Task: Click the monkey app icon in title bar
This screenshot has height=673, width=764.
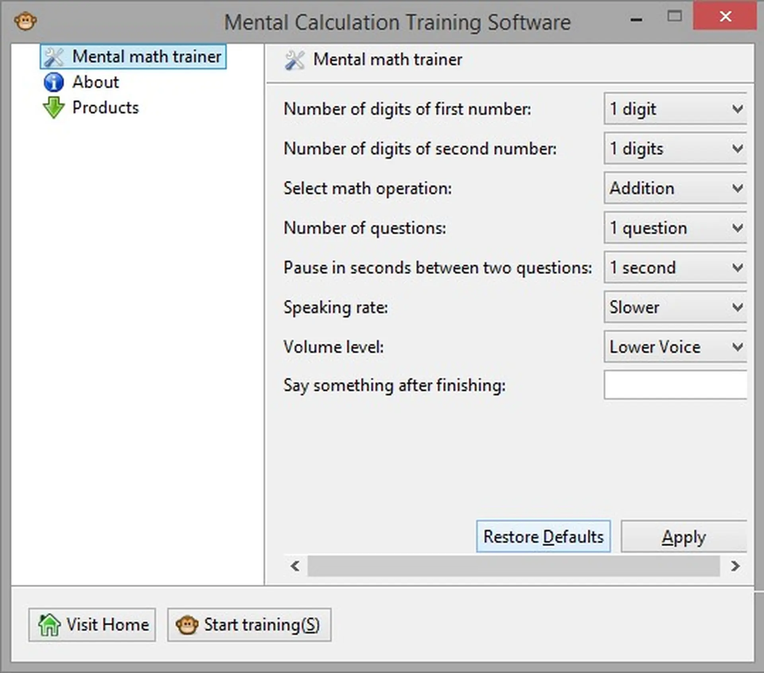Action: [25, 21]
